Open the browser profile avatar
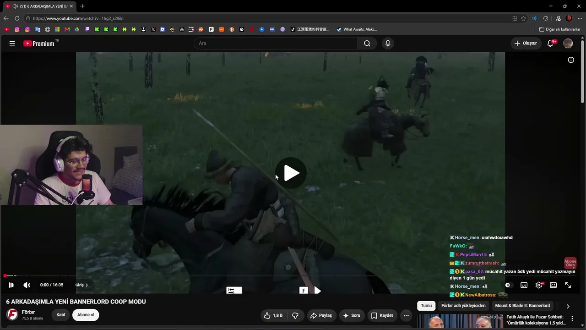 569,18
